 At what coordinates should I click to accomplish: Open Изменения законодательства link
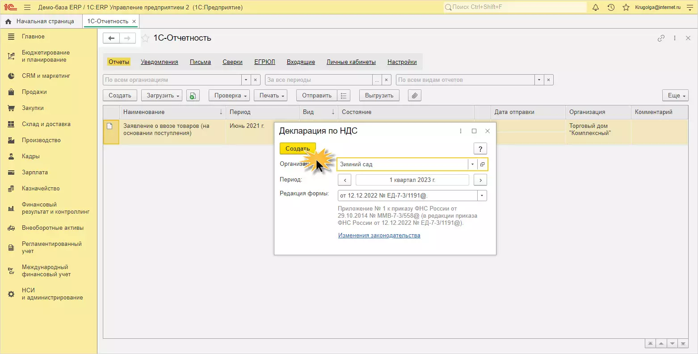click(x=379, y=236)
